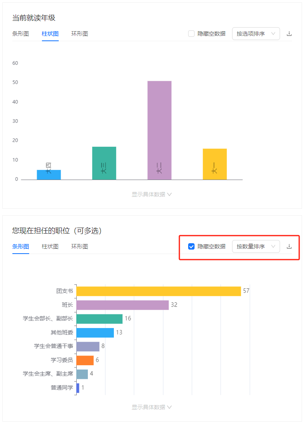Viewport: 304px width, 424px height.
Task: Open the 按数量排序 sort dropdown
Action: (256, 247)
